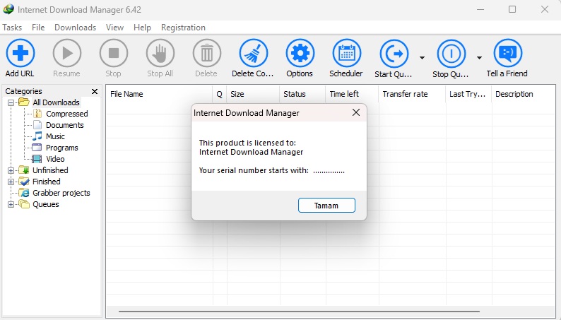Select the Queues label in tree
Image resolution: width=561 pixels, height=320 pixels.
[46, 204]
